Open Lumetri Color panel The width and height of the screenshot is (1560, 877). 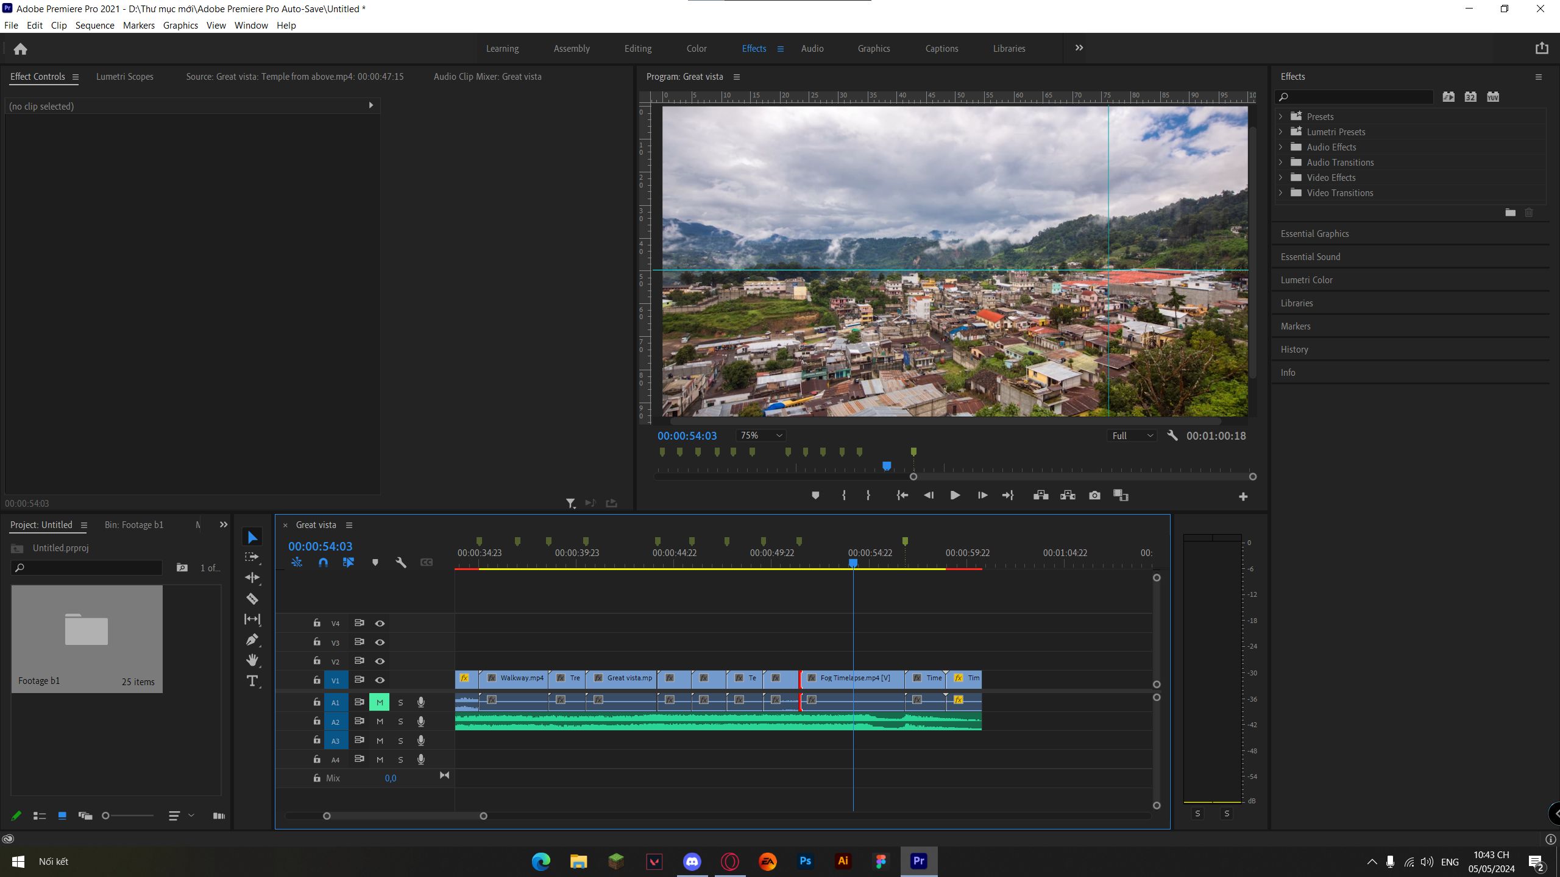[1306, 280]
